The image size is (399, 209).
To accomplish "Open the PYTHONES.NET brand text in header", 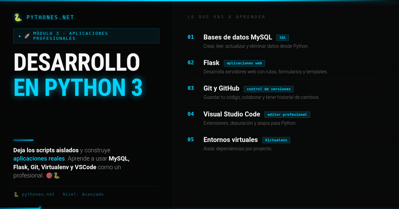I will [x=50, y=18].
